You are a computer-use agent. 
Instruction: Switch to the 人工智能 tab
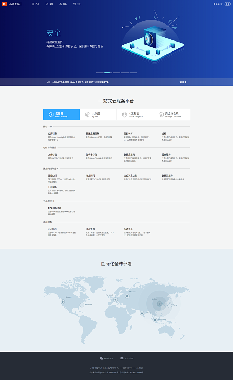(x=135, y=114)
